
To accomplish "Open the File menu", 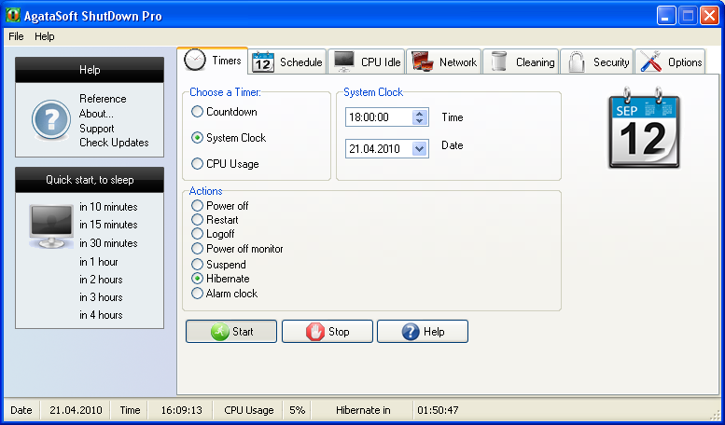I will (16, 36).
